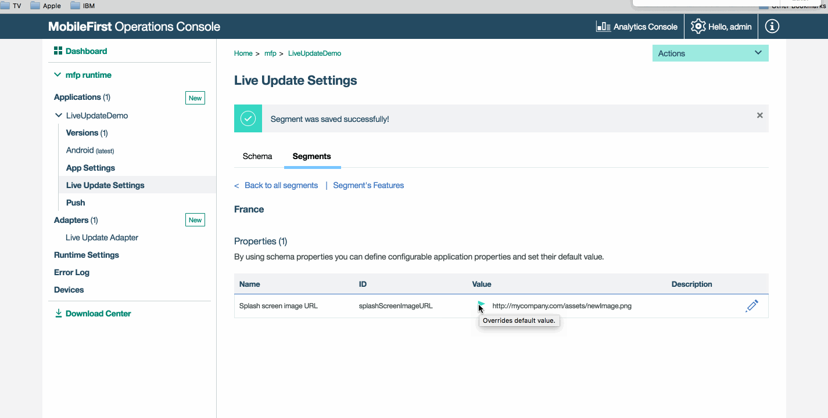Click 'splashScreenImageURL' ID cell
The height and width of the screenshot is (418, 828).
(x=396, y=306)
